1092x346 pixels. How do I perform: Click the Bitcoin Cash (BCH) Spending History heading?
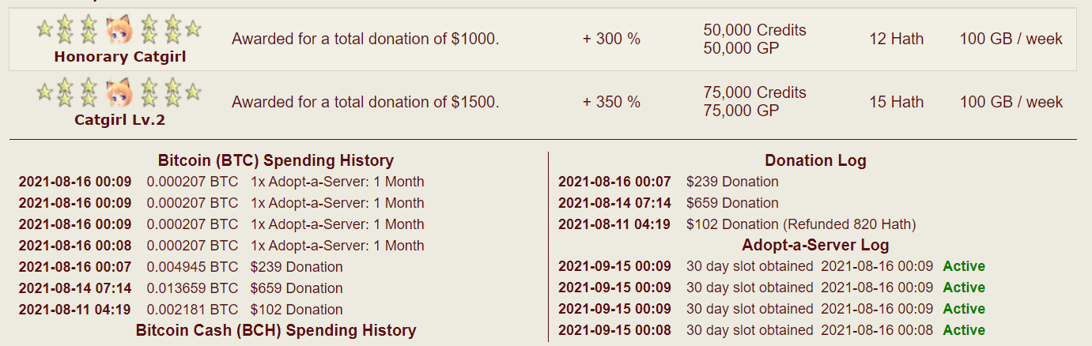[x=275, y=330]
